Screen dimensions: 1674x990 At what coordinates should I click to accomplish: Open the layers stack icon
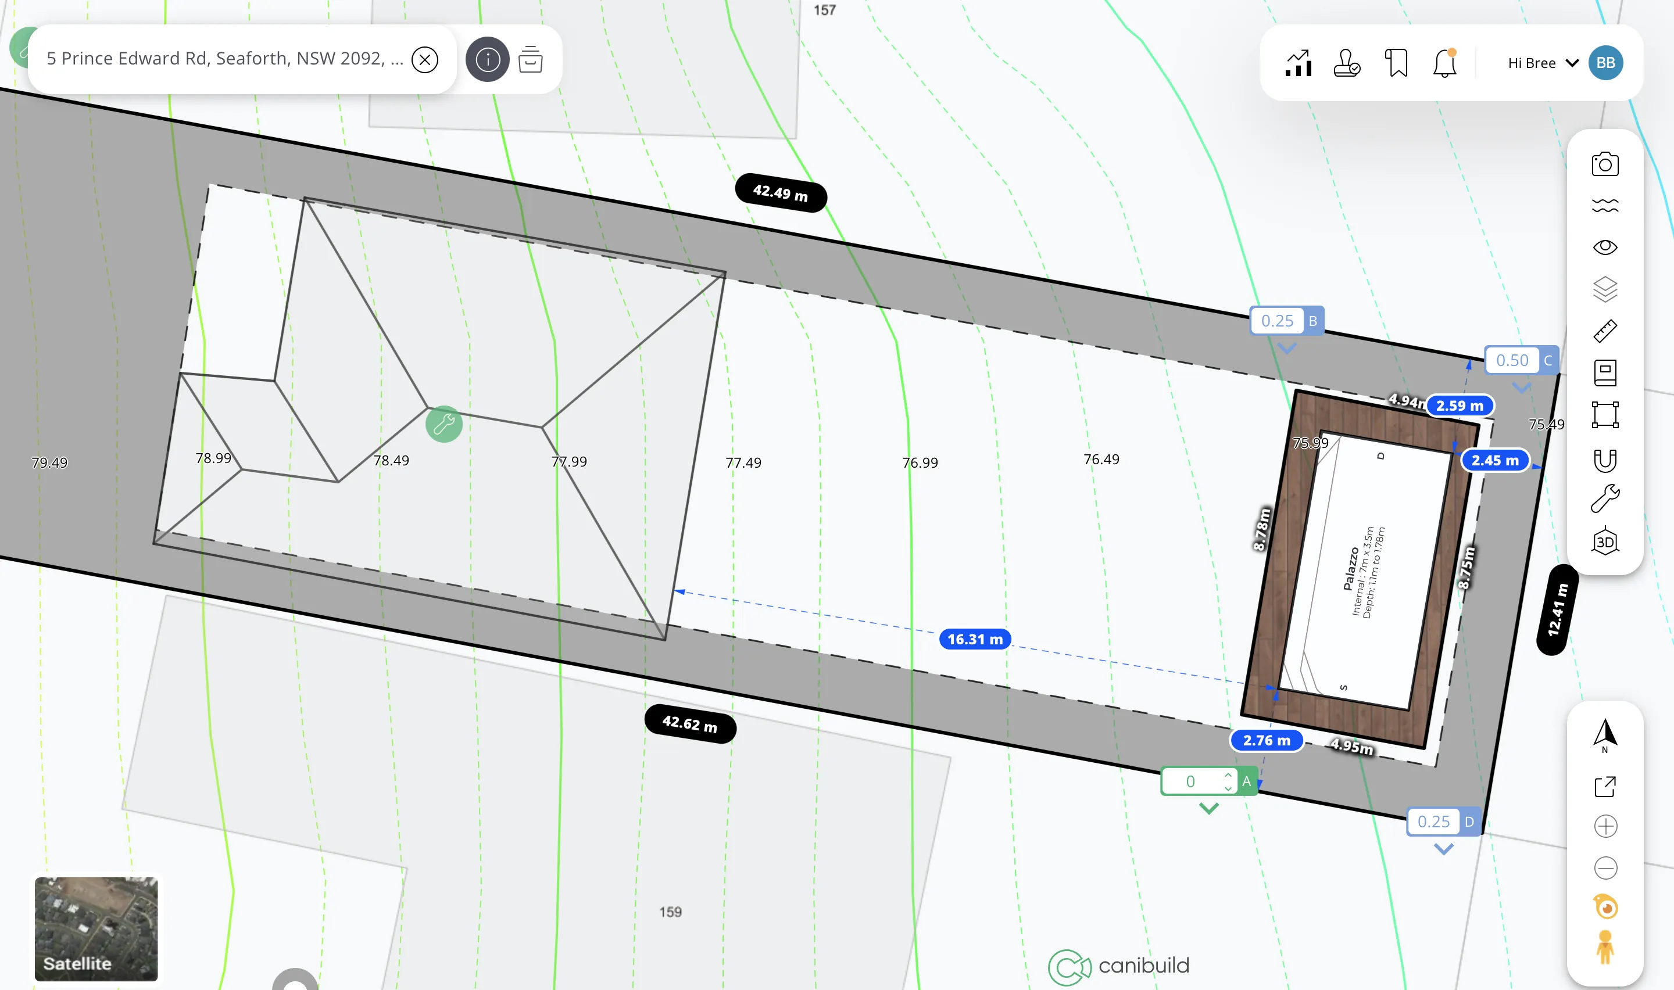click(1605, 289)
